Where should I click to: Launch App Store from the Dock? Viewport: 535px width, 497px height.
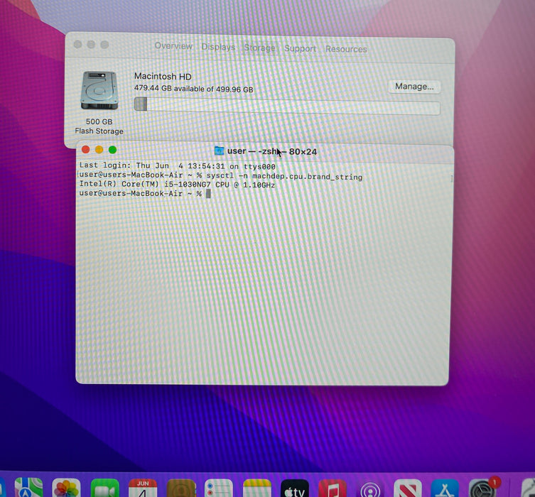[x=445, y=488]
